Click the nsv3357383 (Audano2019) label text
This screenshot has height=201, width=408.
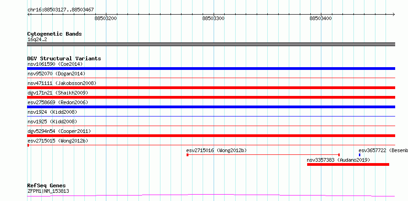click(x=338, y=160)
